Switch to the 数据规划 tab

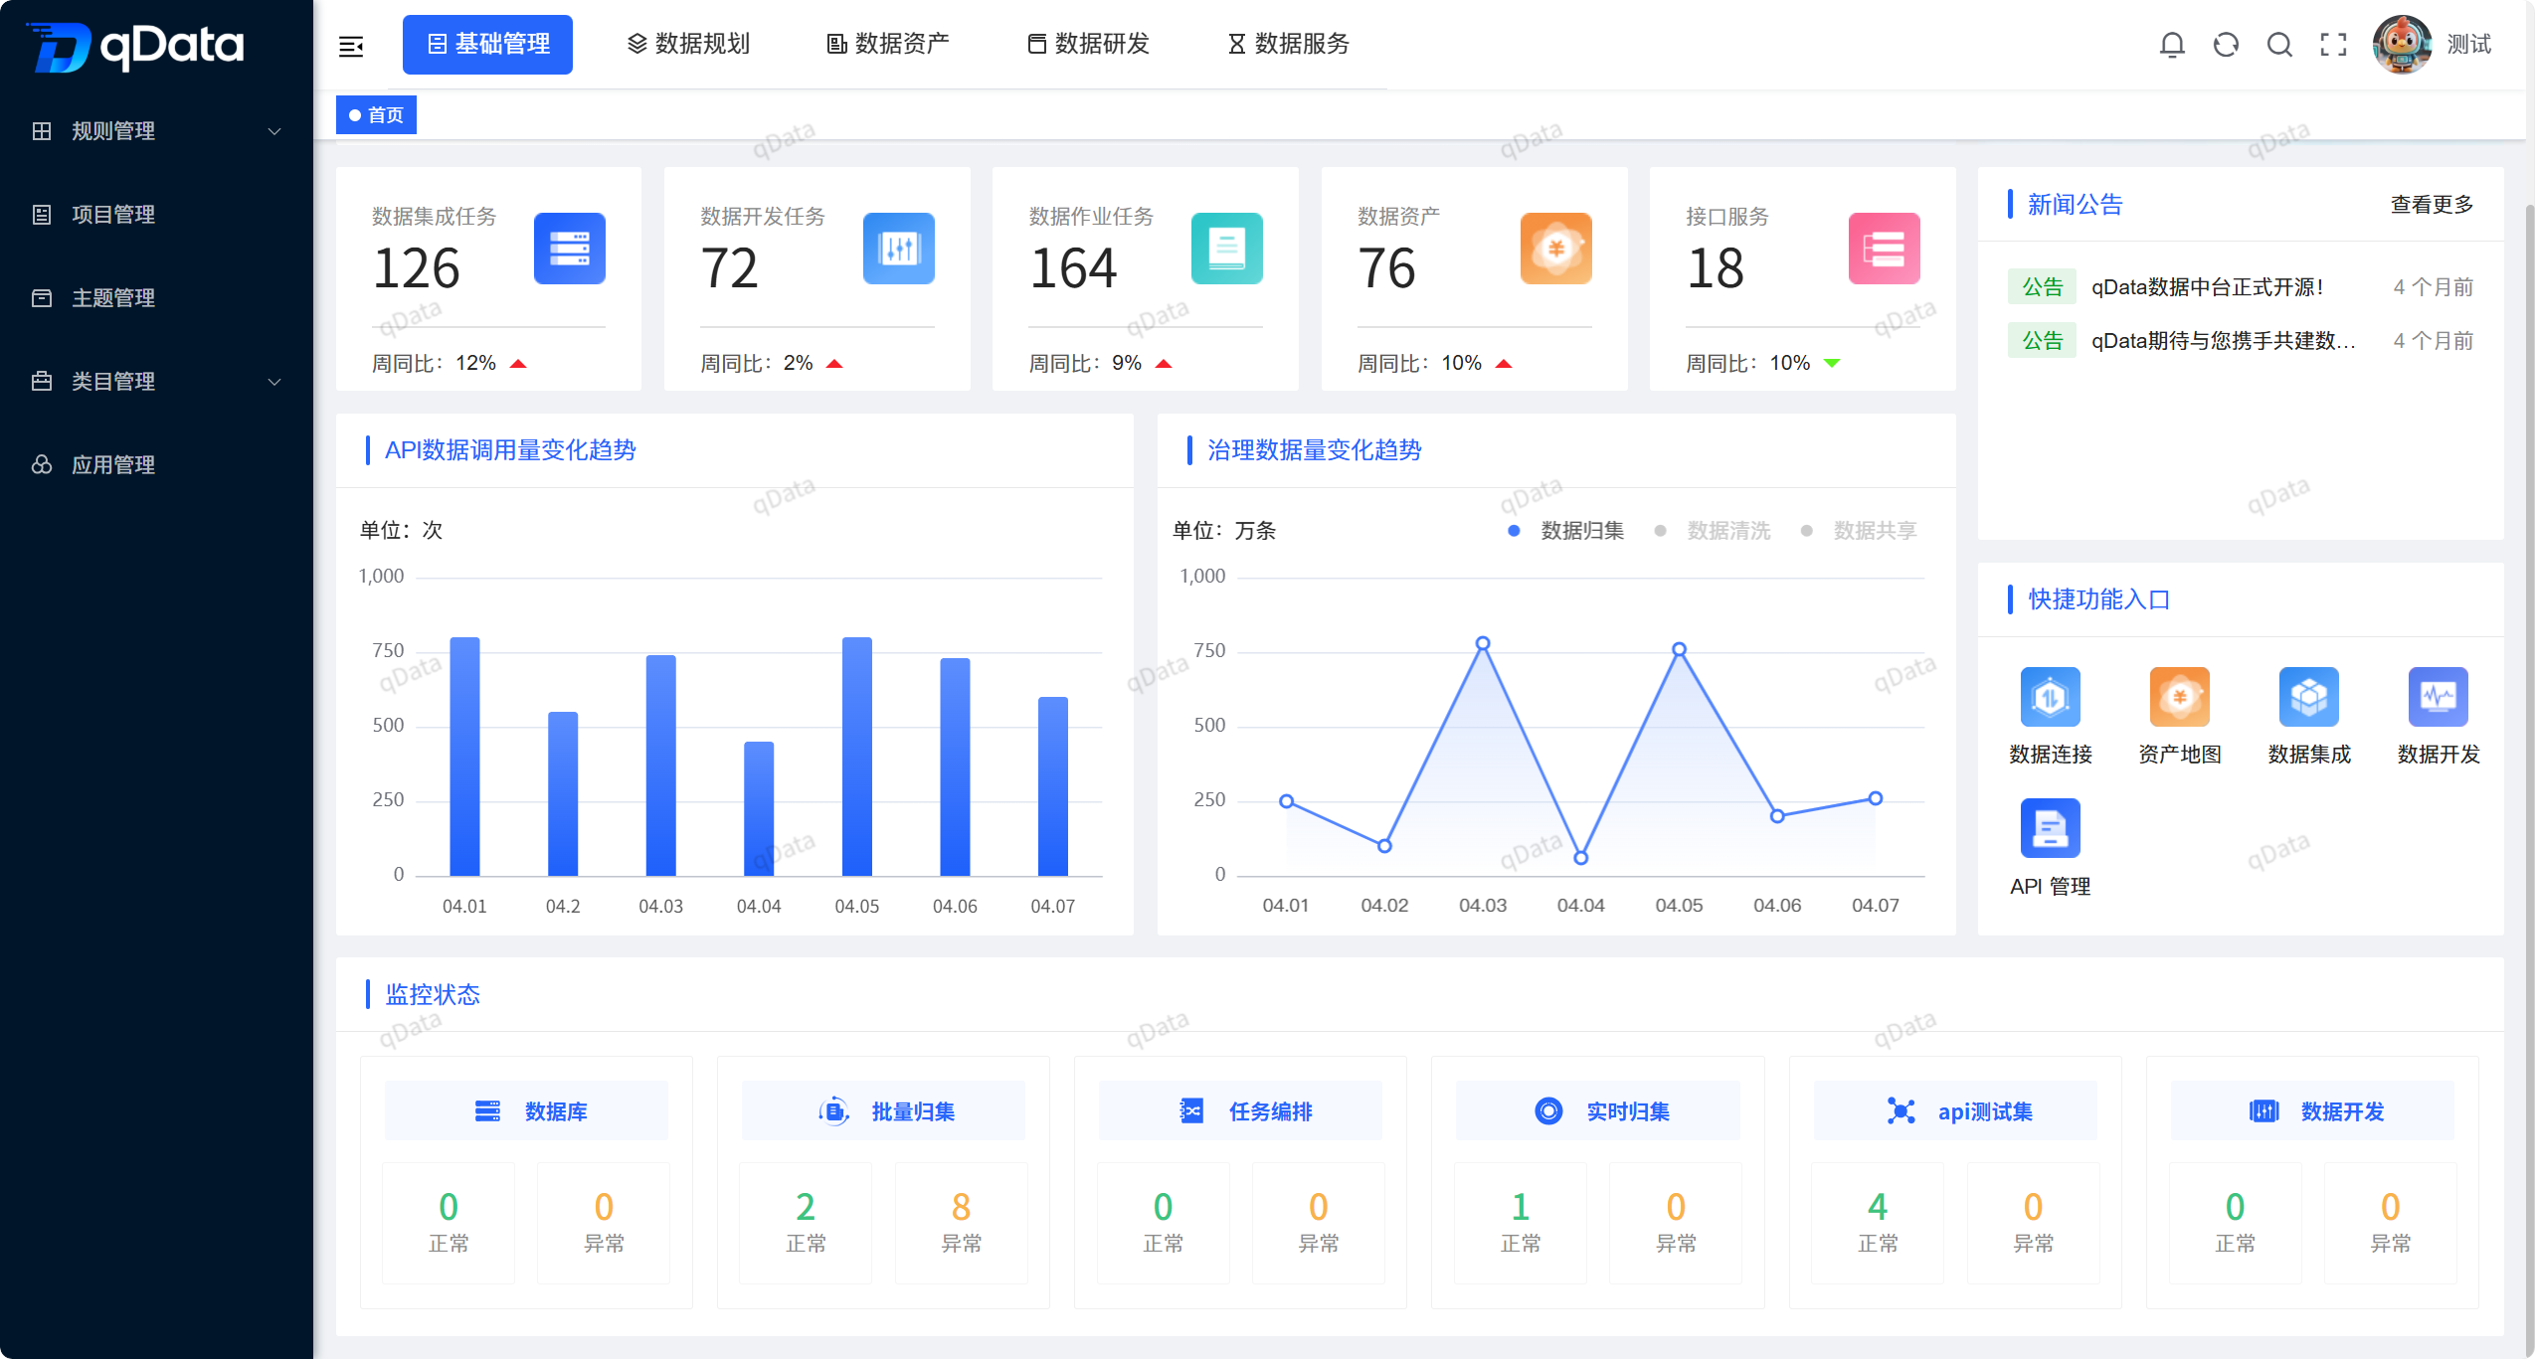[x=688, y=45]
